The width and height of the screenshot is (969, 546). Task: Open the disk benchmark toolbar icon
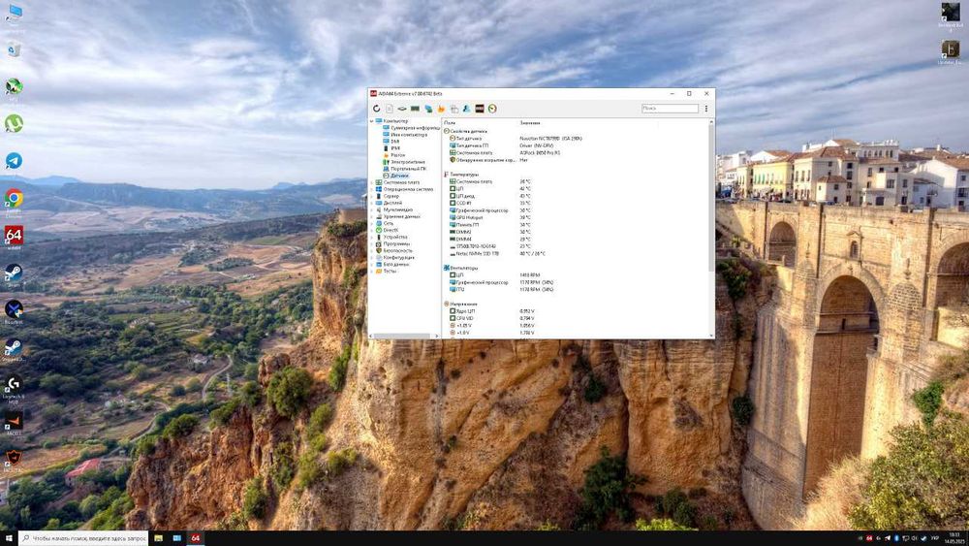point(402,109)
